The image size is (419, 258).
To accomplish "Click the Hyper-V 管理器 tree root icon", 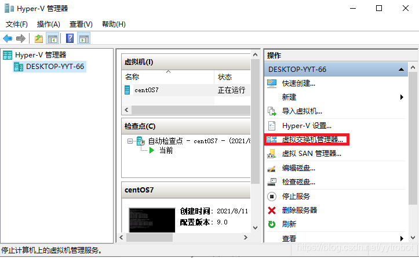I will [8, 55].
